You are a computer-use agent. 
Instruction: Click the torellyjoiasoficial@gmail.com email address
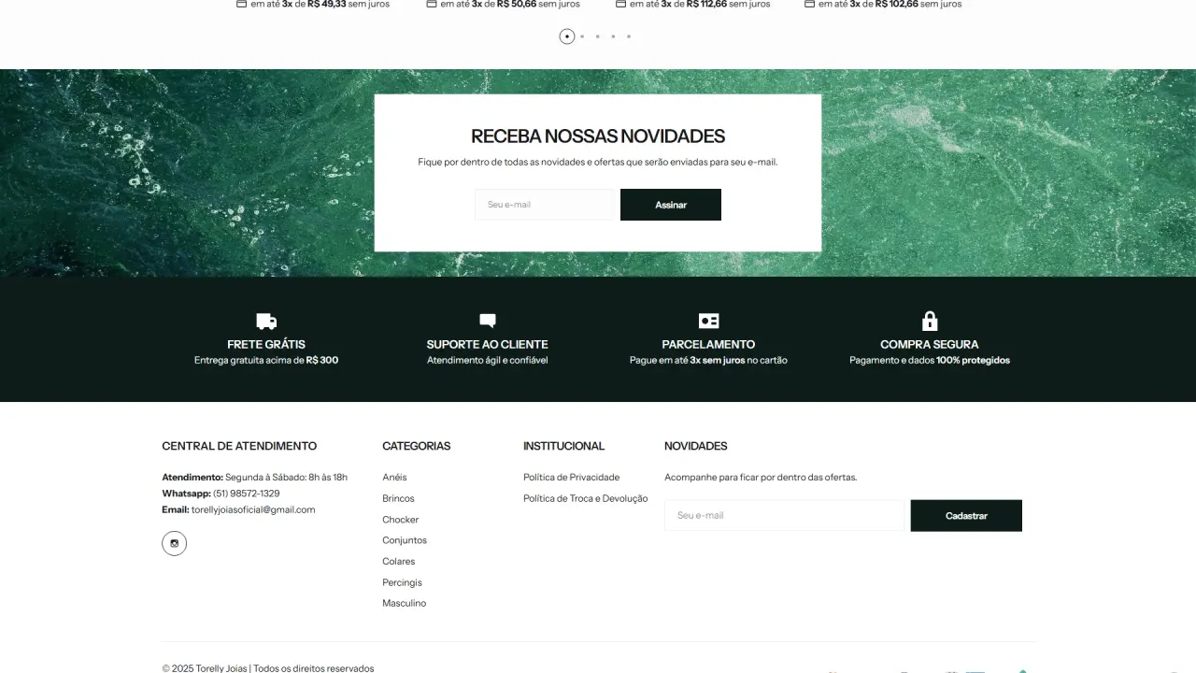coord(253,510)
